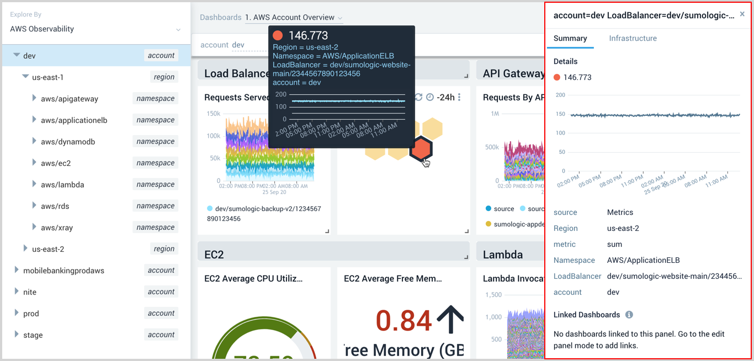Expand the us-east-2 region node

[x=25, y=249]
